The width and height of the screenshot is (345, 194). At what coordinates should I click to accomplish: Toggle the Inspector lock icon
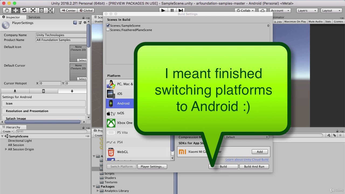pyautogui.click(x=83, y=18)
